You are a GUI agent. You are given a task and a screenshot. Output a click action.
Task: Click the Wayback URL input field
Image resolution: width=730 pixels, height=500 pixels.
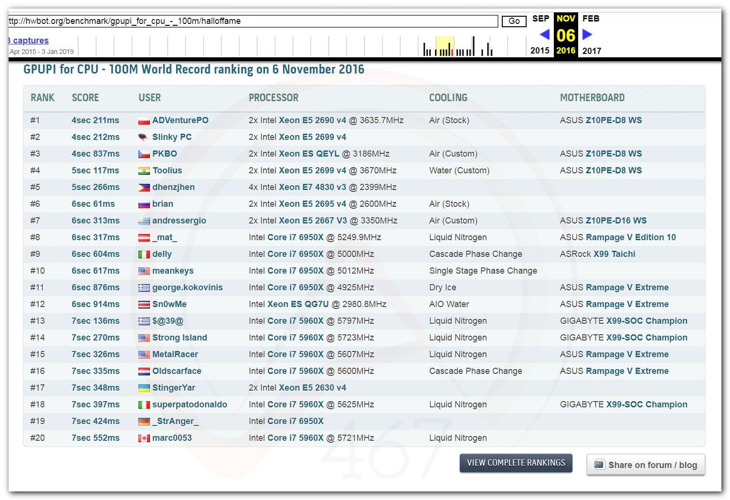(253, 21)
